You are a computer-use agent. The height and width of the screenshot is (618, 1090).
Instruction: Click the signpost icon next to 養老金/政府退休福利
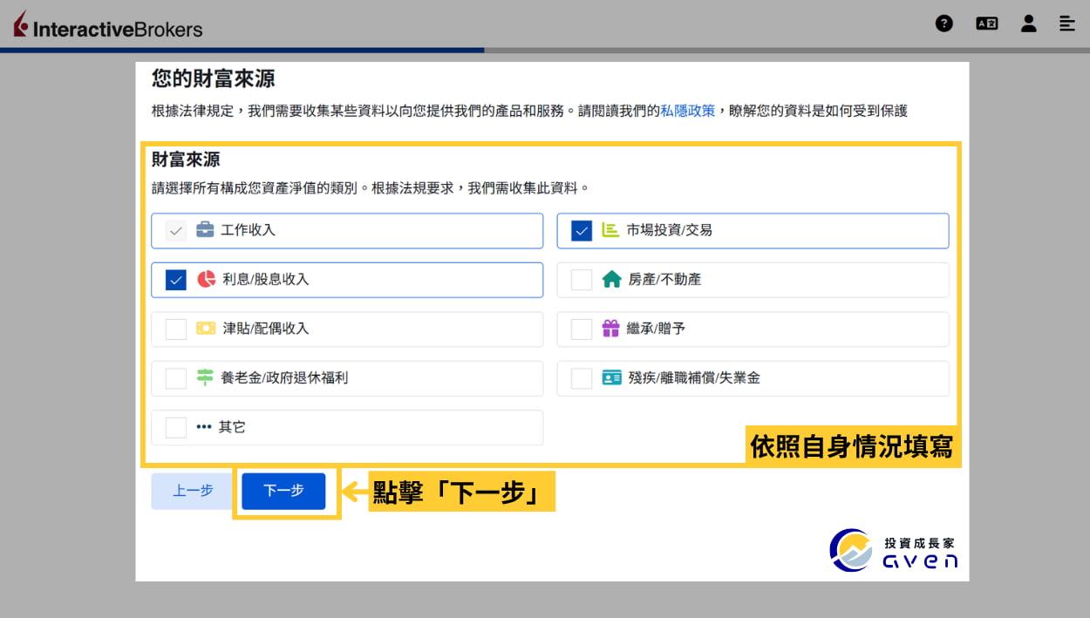pos(205,377)
